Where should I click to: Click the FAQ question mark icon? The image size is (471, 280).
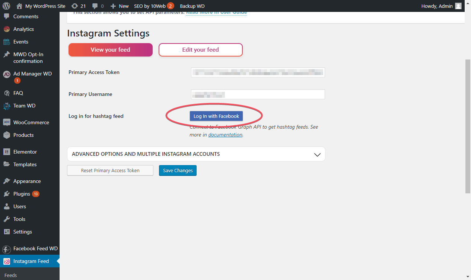(6, 93)
